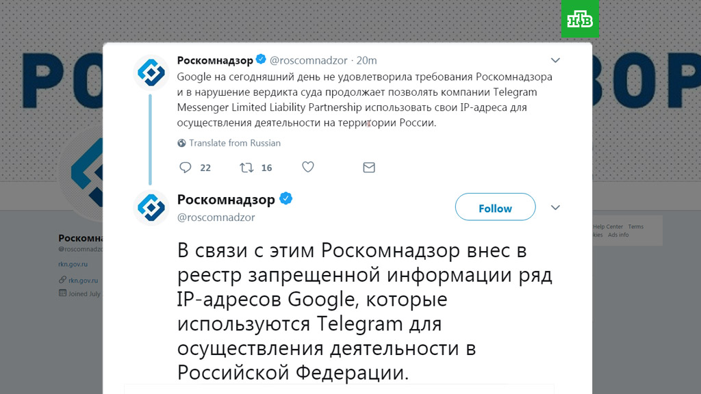The height and width of the screenshot is (394, 701).
Task: Click verified badge on the main tweet
Action: point(286,199)
